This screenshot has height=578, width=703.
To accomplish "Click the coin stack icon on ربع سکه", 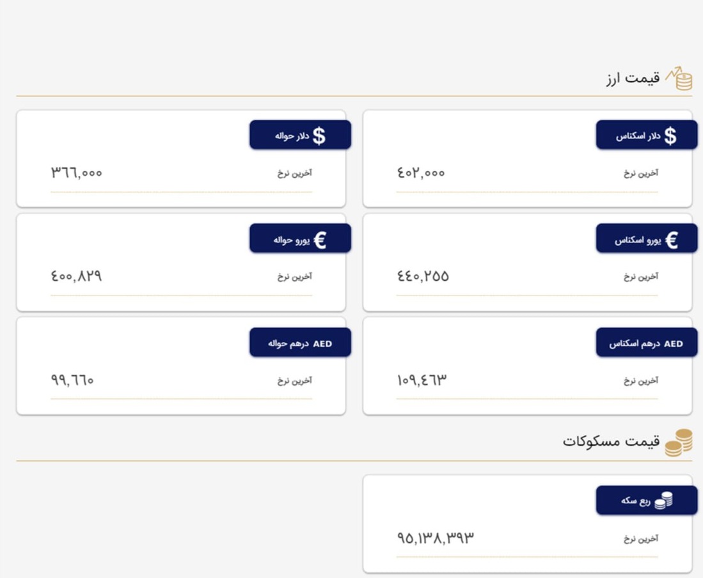I will coord(663,501).
